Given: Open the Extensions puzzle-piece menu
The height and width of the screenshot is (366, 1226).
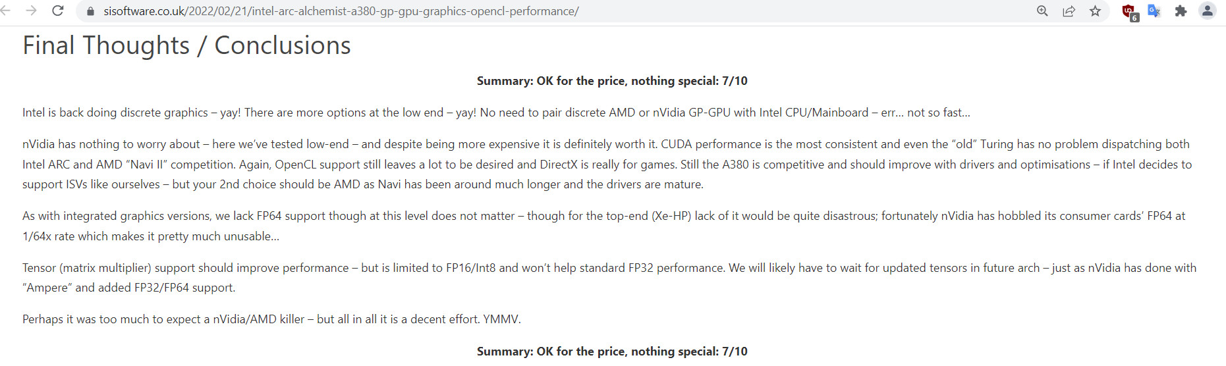Looking at the screenshot, I should pyautogui.click(x=1181, y=11).
